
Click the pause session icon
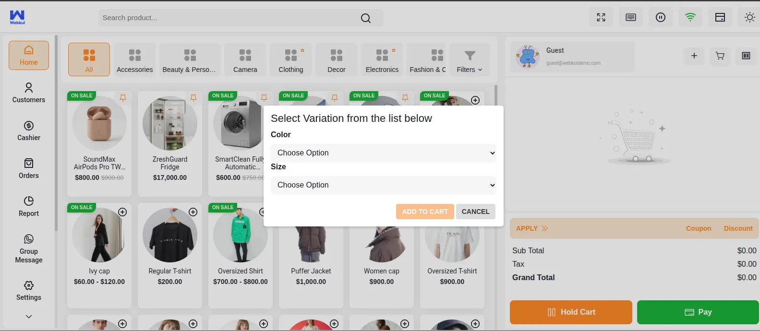click(x=661, y=17)
